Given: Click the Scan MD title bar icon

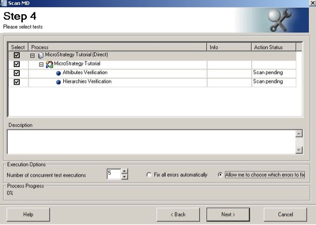Looking at the screenshot, I should tap(4, 3).
